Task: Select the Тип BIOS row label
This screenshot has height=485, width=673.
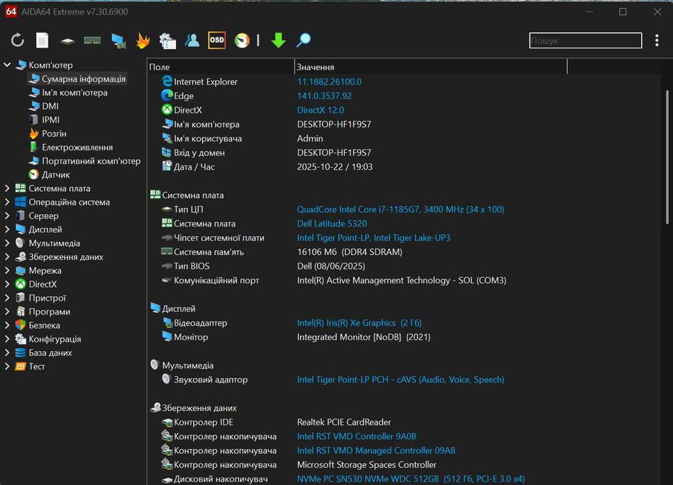Action: click(191, 266)
